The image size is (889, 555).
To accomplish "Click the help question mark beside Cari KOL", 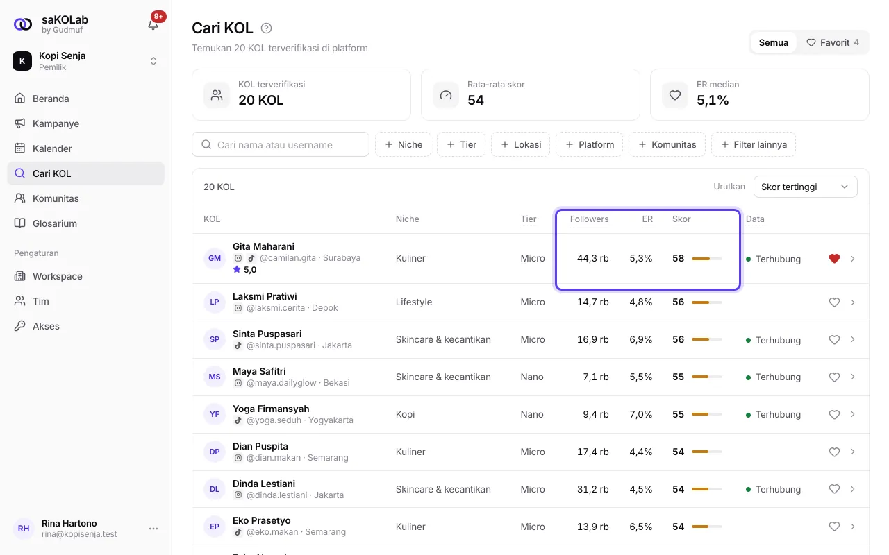I will pos(266,28).
